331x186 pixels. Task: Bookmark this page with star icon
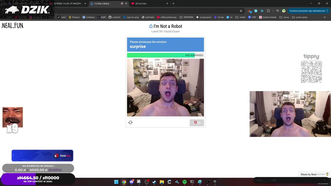pos(241,11)
